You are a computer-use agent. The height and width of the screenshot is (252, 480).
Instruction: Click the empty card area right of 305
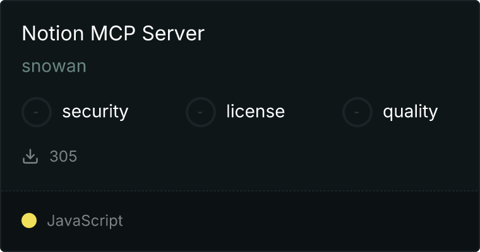[x=275, y=156]
